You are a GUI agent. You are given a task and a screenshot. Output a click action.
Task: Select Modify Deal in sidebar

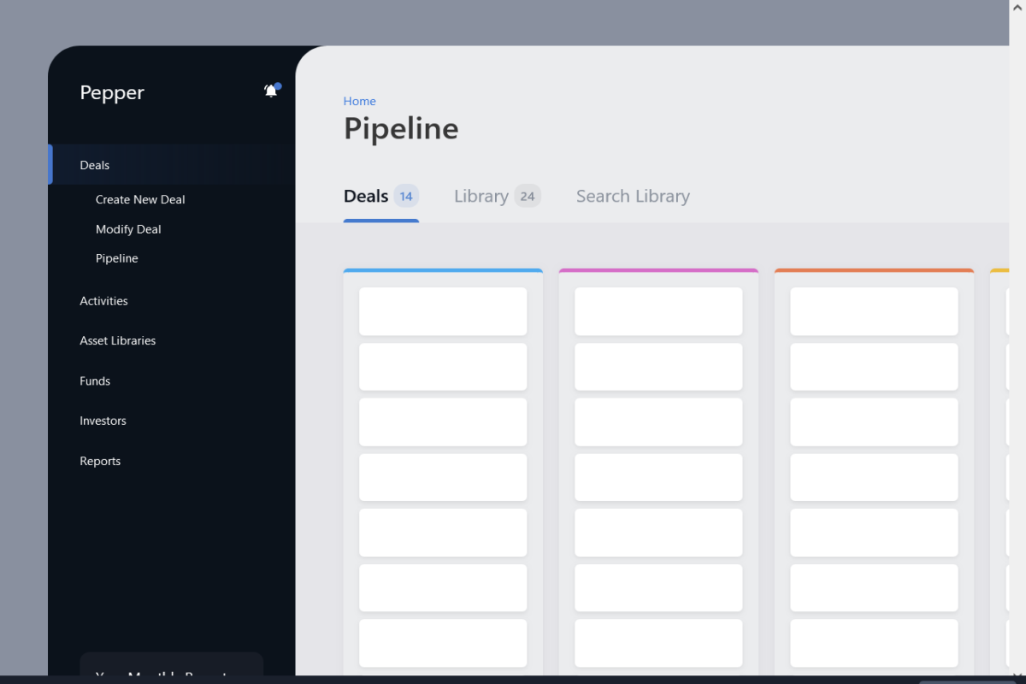coord(128,229)
